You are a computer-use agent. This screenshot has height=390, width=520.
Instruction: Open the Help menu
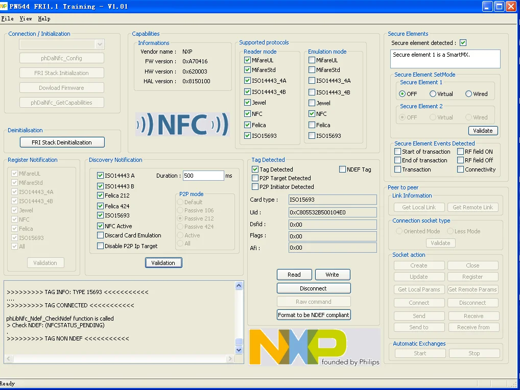[44, 18]
